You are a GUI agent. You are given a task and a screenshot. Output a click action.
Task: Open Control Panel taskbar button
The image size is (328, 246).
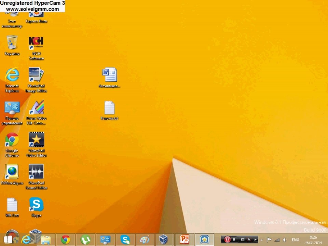tap(105, 240)
